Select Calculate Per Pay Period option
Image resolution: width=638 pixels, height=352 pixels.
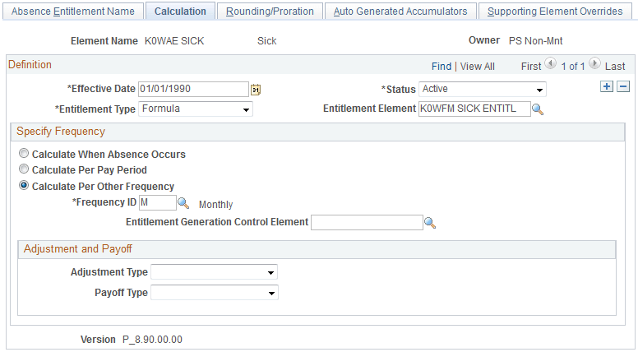click(25, 170)
